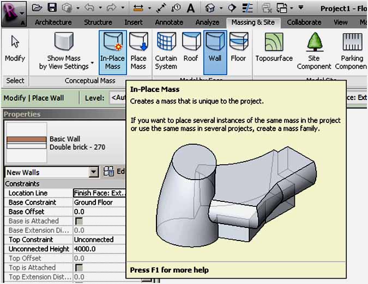Click the Select panel label
The height and width of the screenshot is (284, 368).
click(x=15, y=81)
